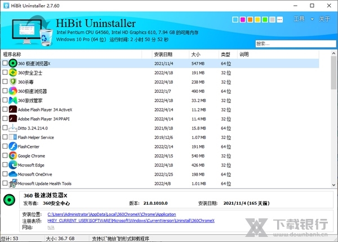The width and height of the screenshot is (338, 242).
Task: Check the box for Google Chrome
Action: click(x=5, y=155)
